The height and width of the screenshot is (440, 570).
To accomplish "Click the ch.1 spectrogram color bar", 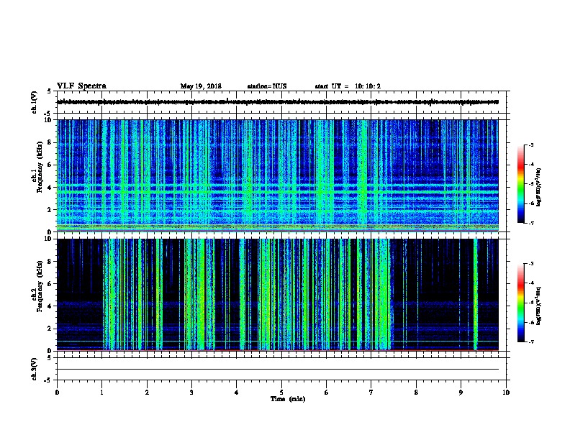I will click(x=520, y=184).
